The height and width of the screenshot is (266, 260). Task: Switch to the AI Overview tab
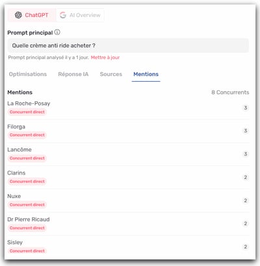[x=80, y=15]
